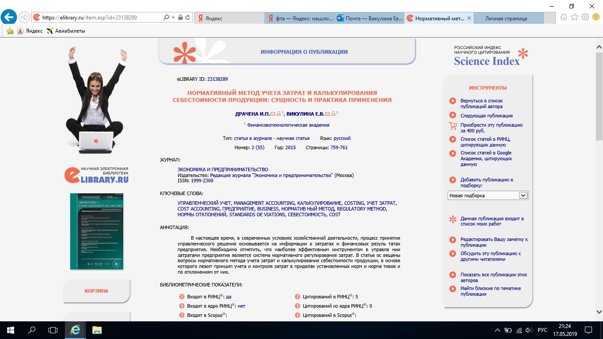
Task: Switch to the 'фта — Яндекс' tab
Action: pos(300,18)
